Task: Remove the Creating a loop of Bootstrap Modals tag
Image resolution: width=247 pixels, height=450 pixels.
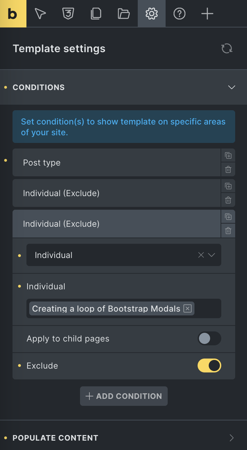Action: point(187,308)
